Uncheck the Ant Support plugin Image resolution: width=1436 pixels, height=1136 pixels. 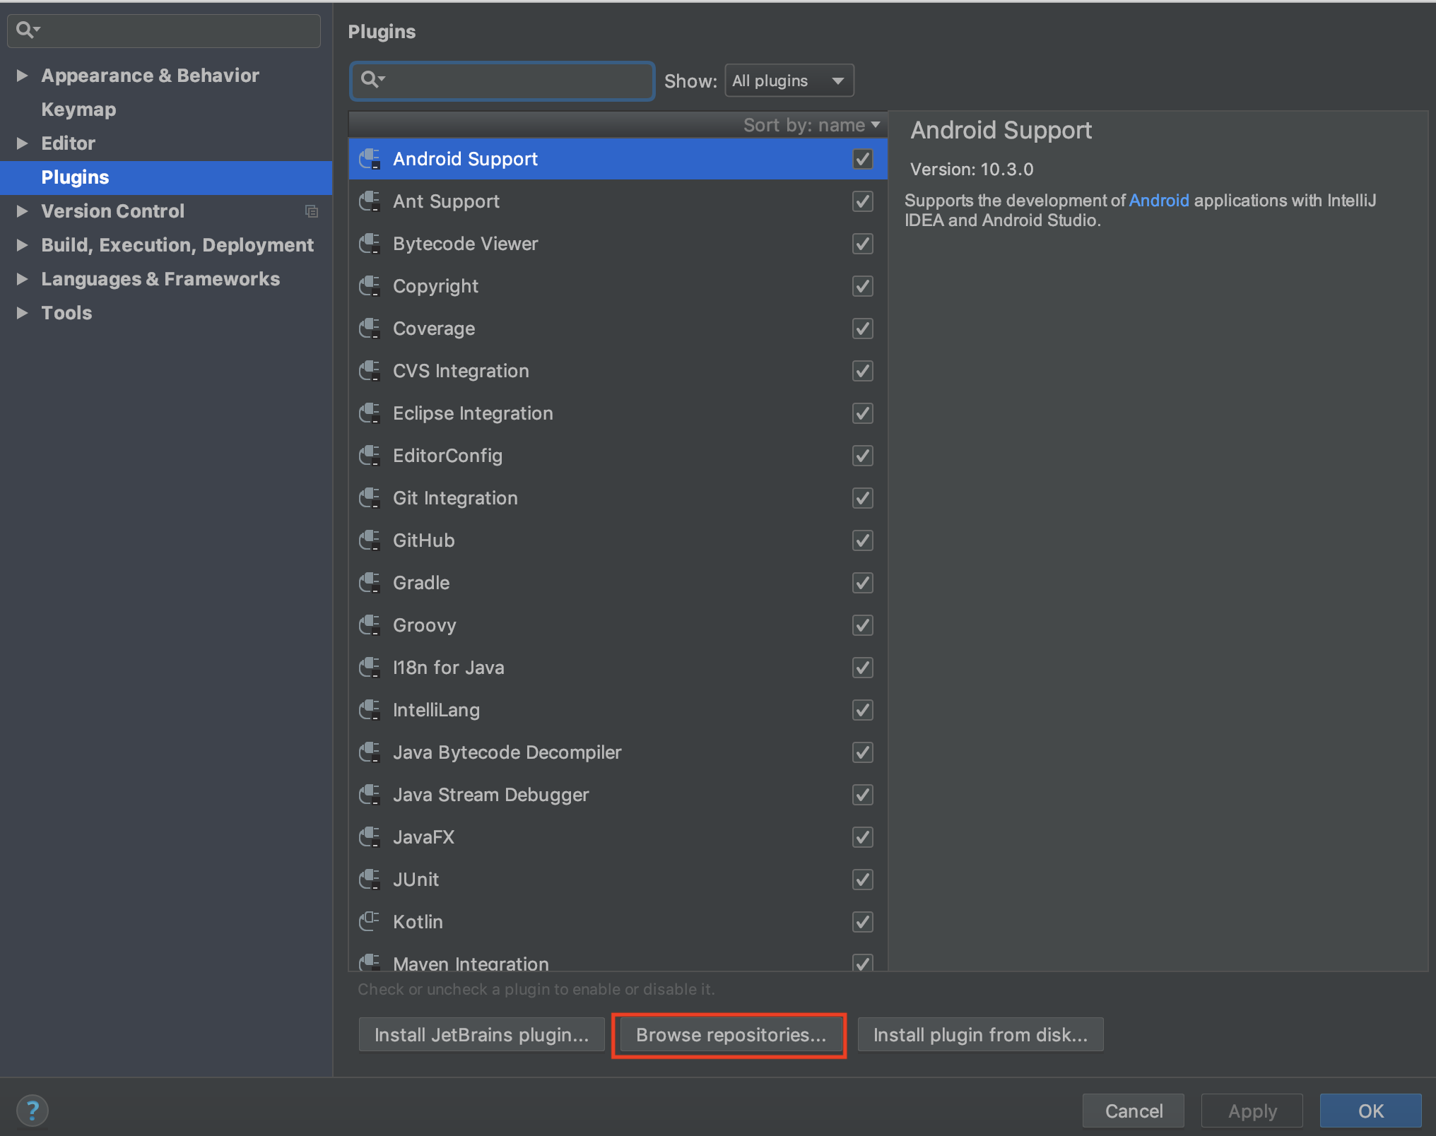pyautogui.click(x=862, y=201)
